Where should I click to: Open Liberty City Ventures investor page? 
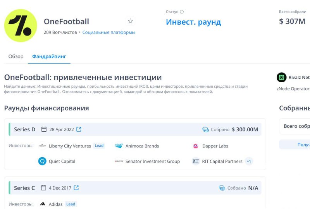tap(70, 146)
